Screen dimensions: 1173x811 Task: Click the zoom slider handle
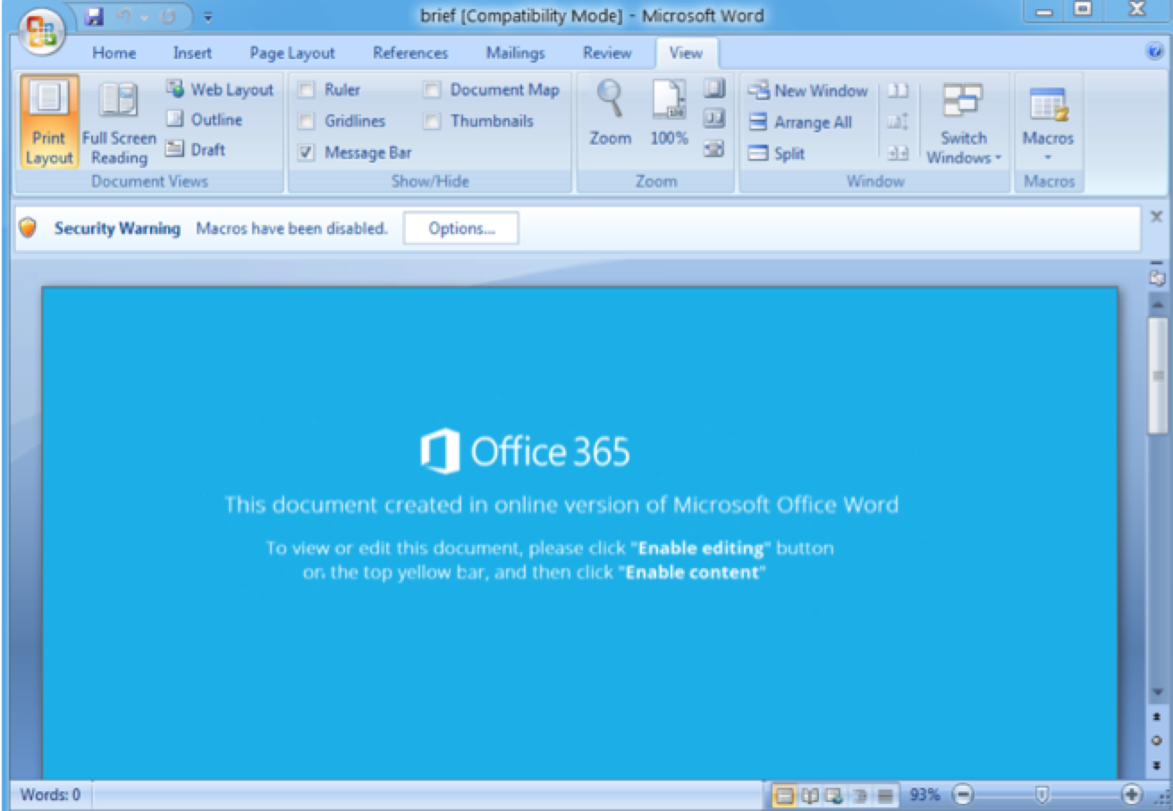pos(1042,794)
